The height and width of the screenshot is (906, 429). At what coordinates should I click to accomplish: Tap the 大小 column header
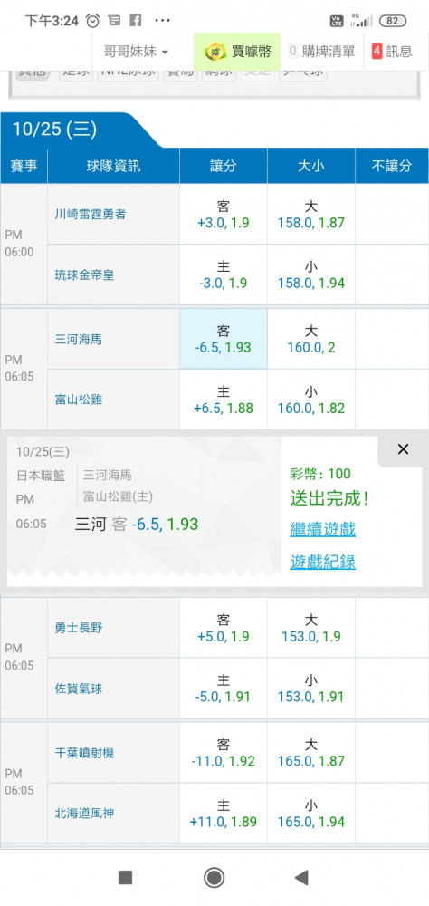click(x=311, y=167)
